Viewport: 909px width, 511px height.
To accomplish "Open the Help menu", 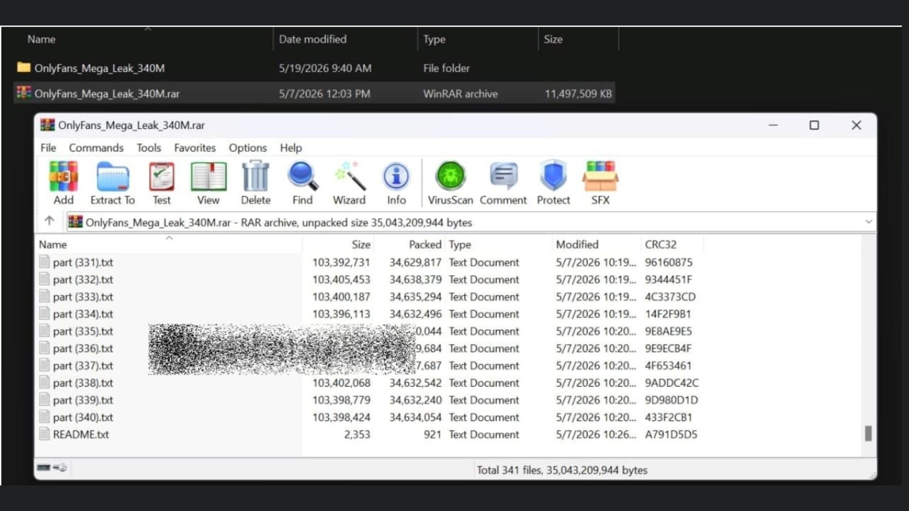I will (x=291, y=148).
